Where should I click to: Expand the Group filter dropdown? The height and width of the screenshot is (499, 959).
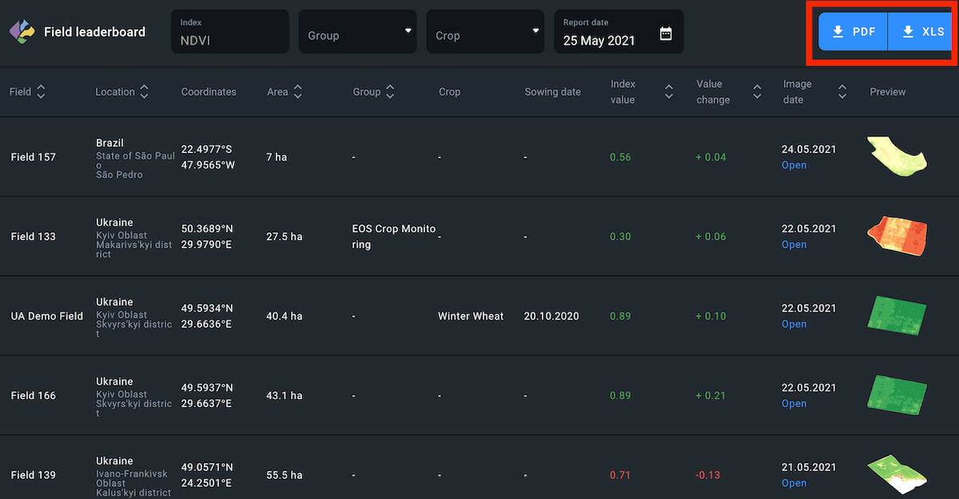click(357, 32)
